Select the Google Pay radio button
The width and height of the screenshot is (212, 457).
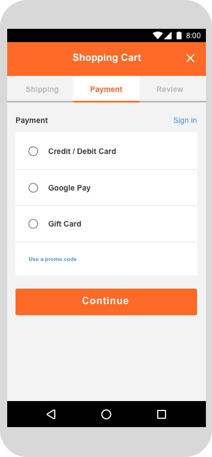33,188
